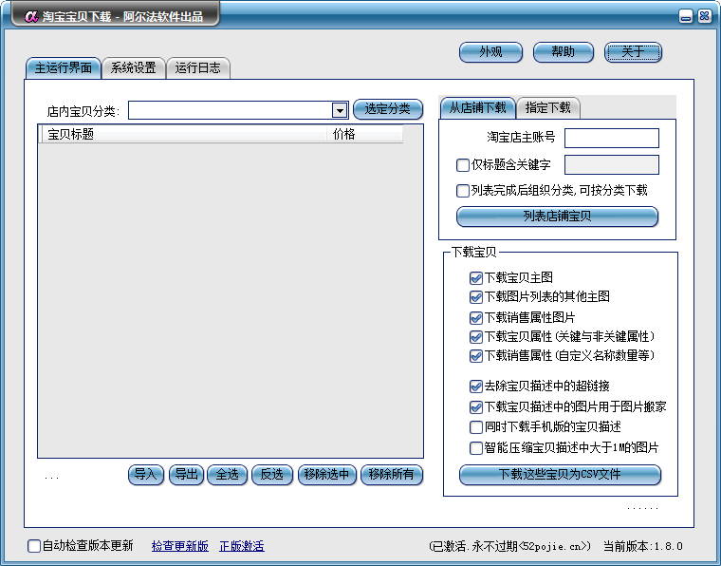Toggle 下载销售属性图片 checkbox
This screenshot has height=566, width=721.
tap(476, 317)
